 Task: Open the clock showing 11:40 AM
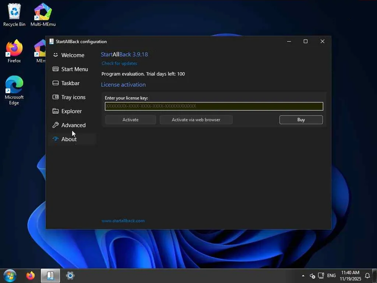coord(350,276)
